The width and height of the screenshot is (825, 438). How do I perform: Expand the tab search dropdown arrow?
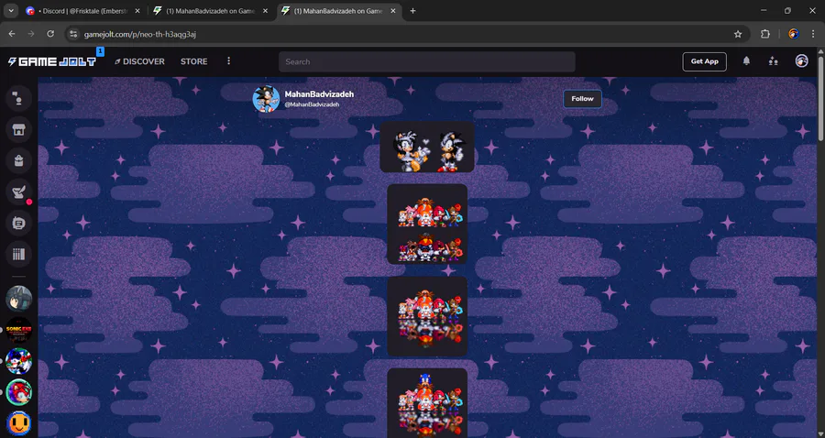[10, 11]
